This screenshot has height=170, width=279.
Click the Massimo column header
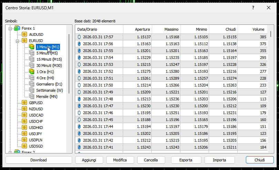166,29
